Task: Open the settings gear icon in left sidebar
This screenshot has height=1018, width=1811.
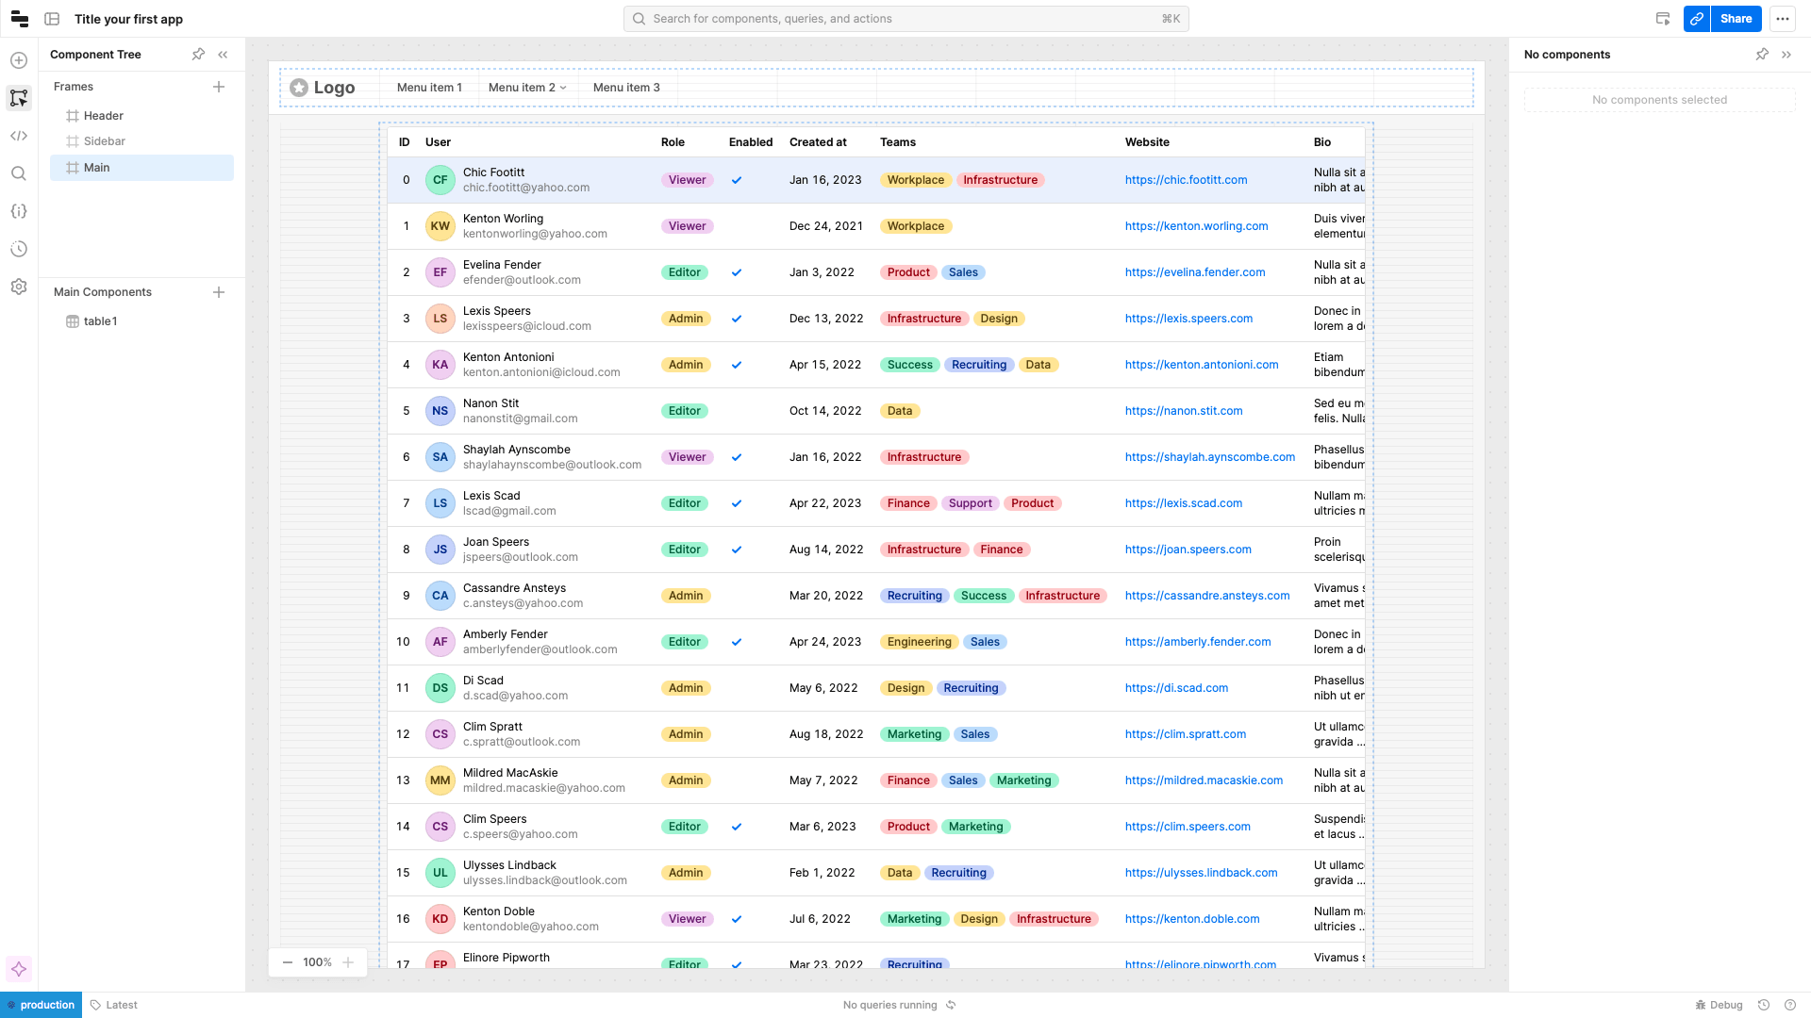Action: point(19,287)
